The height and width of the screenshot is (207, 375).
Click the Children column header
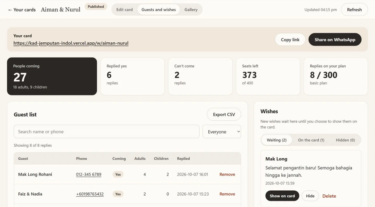pyautogui.click(x=161, y=158)
